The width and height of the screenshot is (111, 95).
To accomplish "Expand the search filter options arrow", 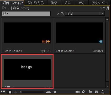I will point(8,13).
